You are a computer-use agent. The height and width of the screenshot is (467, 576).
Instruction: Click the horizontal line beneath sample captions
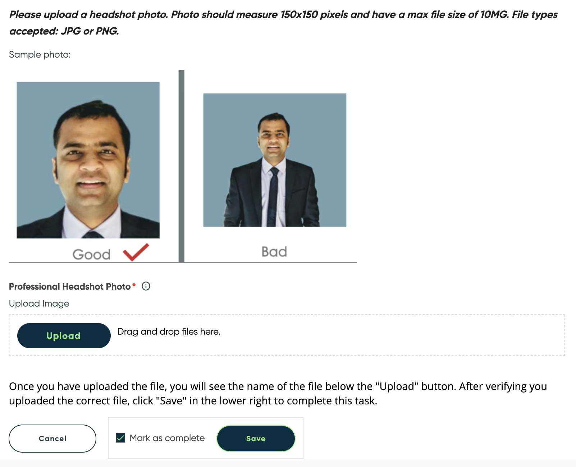[x=183, y=262]
